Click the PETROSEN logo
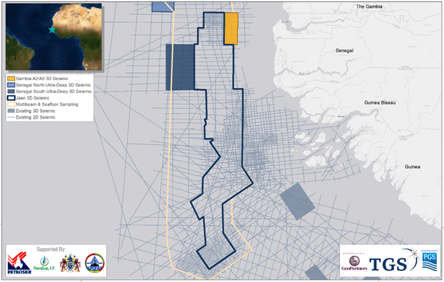This screenshot has height=282, width=444. [19, 263]
